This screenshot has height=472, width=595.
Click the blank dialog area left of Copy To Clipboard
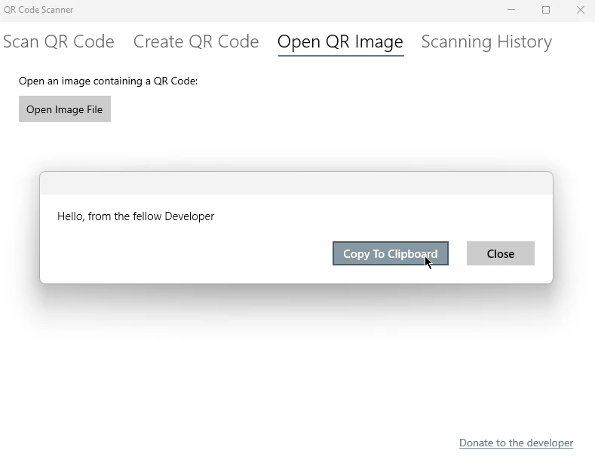(189, 254)
